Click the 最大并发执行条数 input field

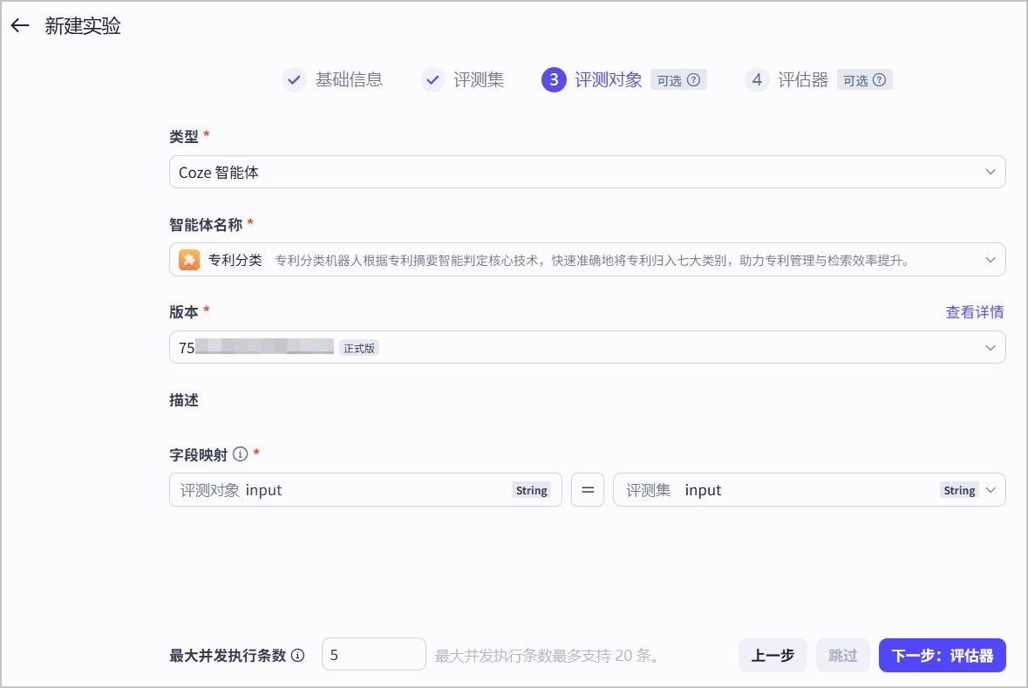(x=374, y=655)
